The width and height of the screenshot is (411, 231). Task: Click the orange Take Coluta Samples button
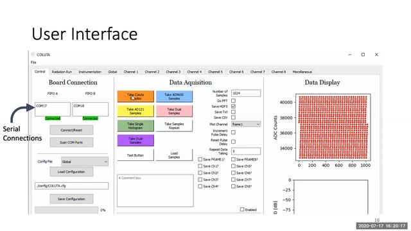pyautogui.click(x=136, y=96)
